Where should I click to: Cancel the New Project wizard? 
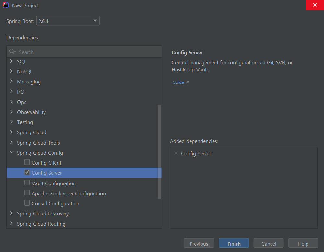click(268, 243)
